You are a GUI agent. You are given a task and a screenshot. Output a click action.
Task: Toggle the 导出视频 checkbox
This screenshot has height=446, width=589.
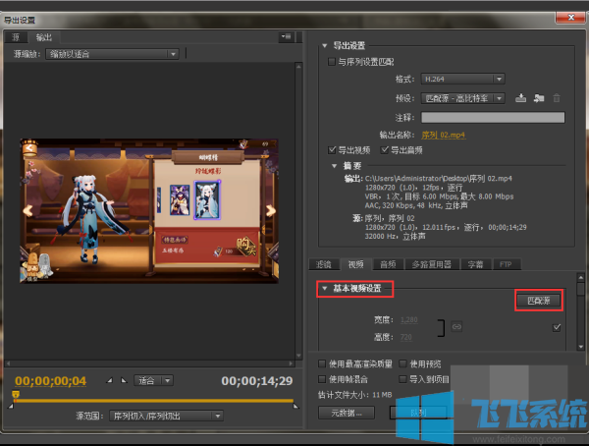click(x=332, y=149)
